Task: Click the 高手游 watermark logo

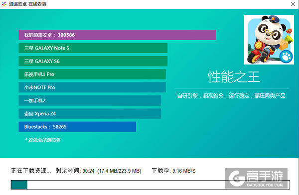Action: (256, 178)
